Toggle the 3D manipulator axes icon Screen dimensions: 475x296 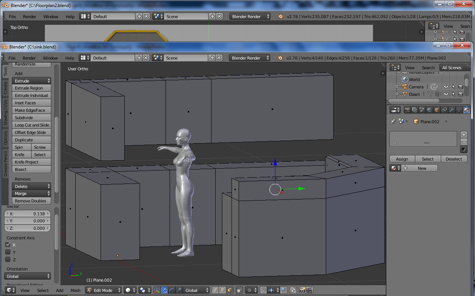pos(157,290)
